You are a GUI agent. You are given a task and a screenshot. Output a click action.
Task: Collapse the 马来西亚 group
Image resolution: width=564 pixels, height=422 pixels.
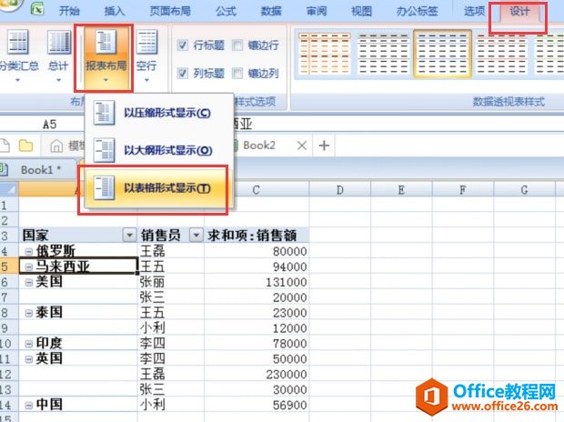click(29, 267)
